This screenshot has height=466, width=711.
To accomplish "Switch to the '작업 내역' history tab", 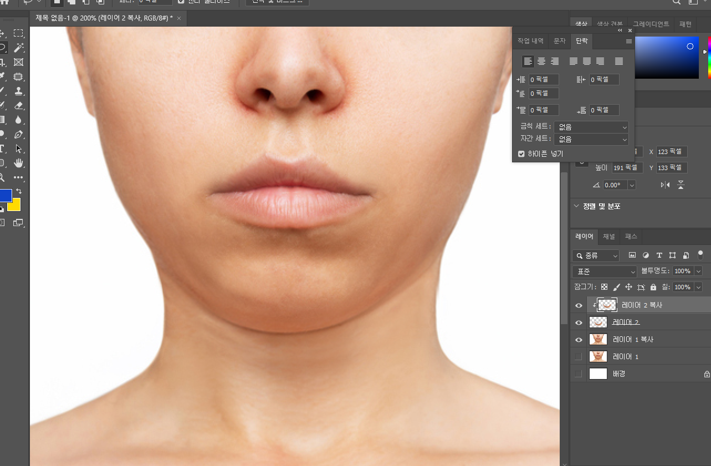I will (530, 41).
